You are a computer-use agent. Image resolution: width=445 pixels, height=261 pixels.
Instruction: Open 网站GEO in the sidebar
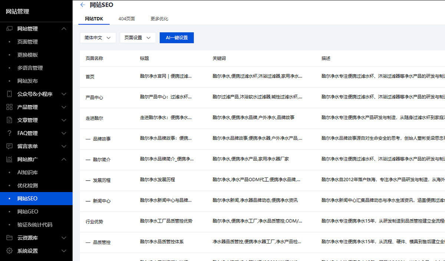(28, 212)
